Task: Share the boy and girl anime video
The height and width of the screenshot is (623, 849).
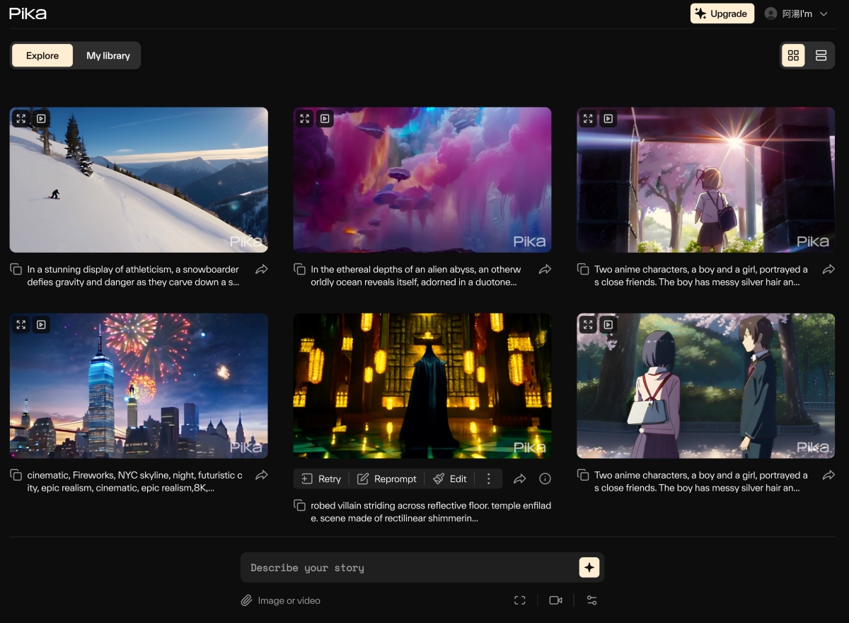Action: (829, 475)
